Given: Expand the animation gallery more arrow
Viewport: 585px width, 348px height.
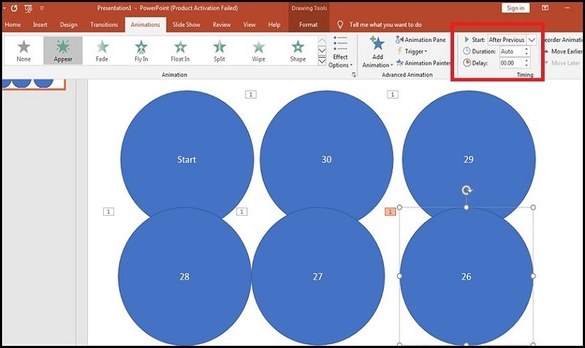Looking at the screenshot, I should click(x=322, y=62).
